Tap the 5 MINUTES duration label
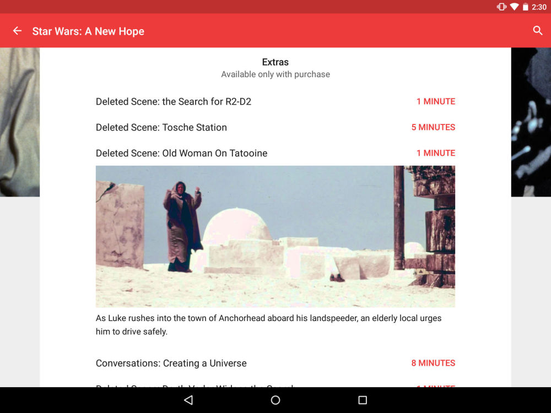The image size is (551, 413). 433,127
